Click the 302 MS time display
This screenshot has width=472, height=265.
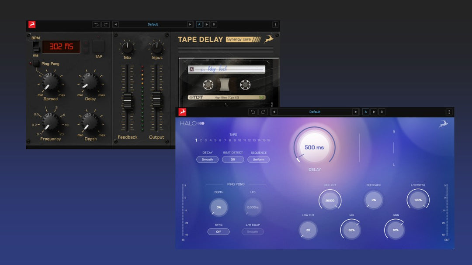[62, 47]
